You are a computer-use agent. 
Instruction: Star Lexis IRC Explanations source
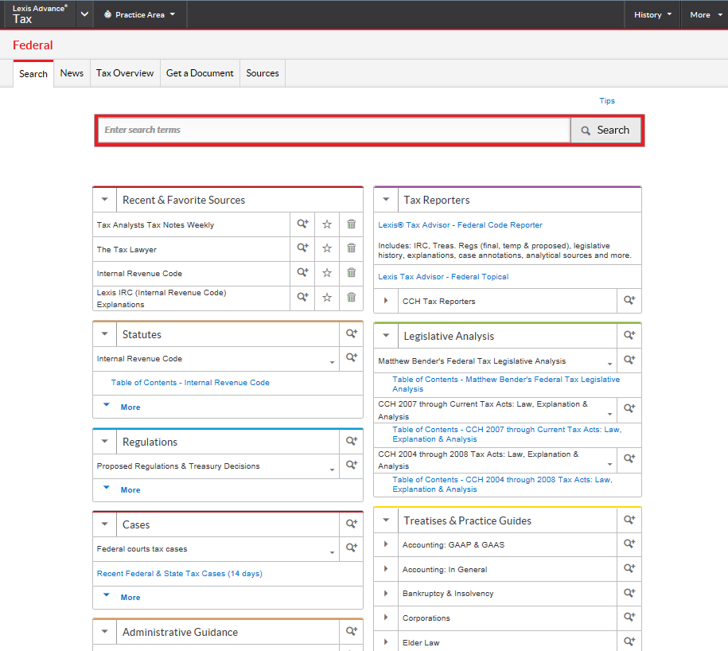[x=327, y=298]
